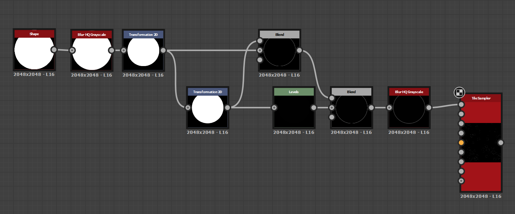Click upper Blend node topmost input connector
Image resolution: width=515 pixels, height=214 pixels.
point(260,41)
